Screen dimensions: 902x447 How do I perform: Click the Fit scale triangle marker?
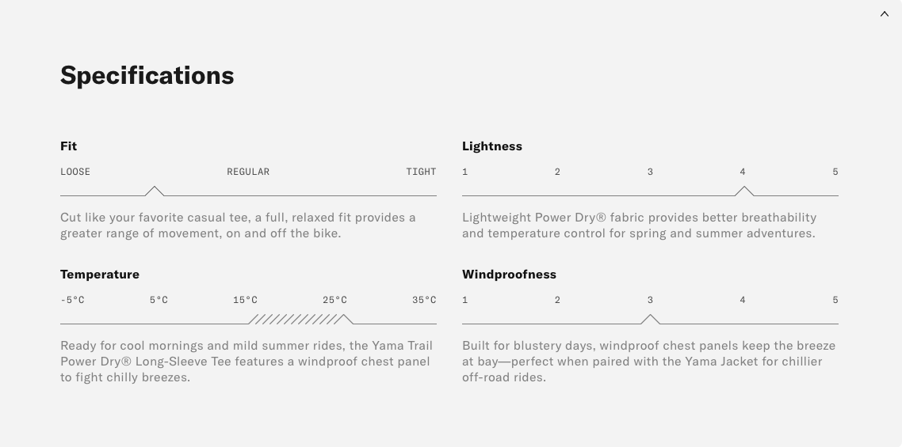(x=155, y=191)
